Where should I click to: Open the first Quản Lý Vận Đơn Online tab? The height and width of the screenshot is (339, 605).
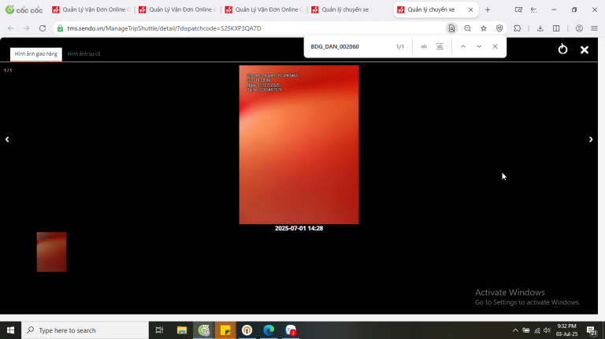point(91,9)
